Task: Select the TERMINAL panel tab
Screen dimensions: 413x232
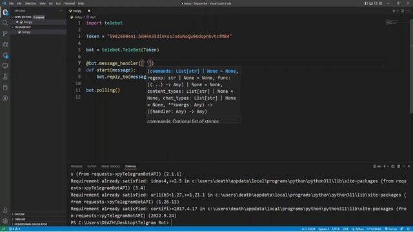Action: (x=130, y=166)
